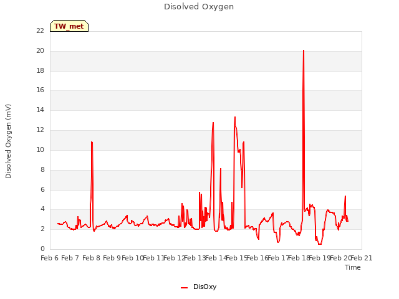Click the Feb 14 x-axis tick label
Screen dimensions: 399x299
[x=216, y=258]
